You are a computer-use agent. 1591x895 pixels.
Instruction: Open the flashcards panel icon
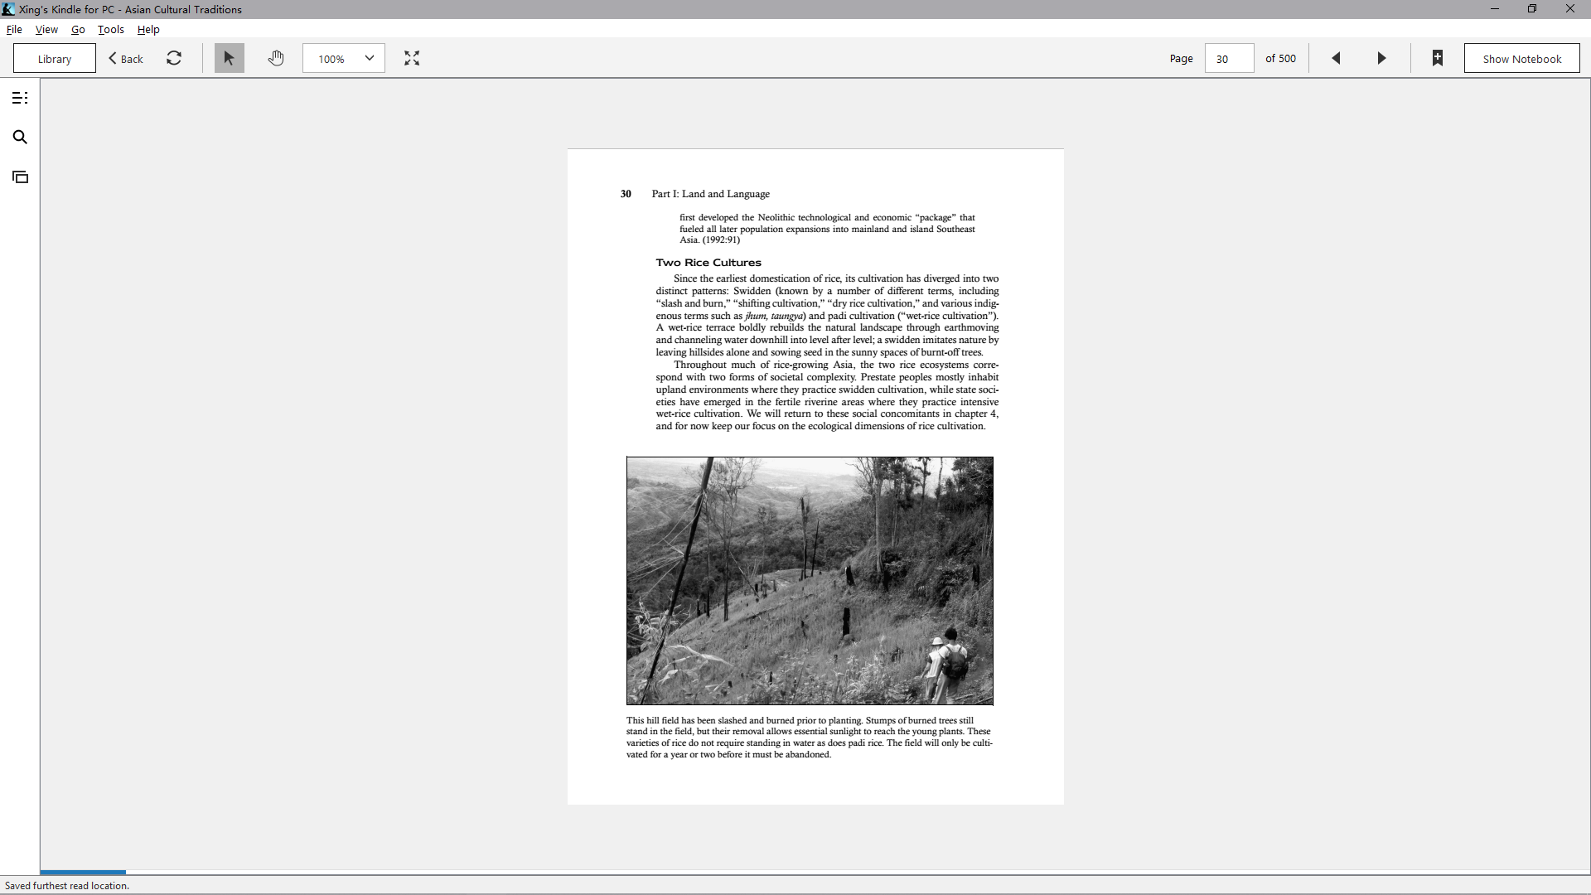[20, 177]
